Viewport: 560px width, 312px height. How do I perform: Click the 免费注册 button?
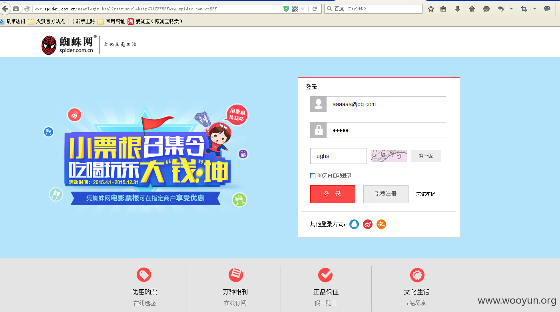(386, 194)
